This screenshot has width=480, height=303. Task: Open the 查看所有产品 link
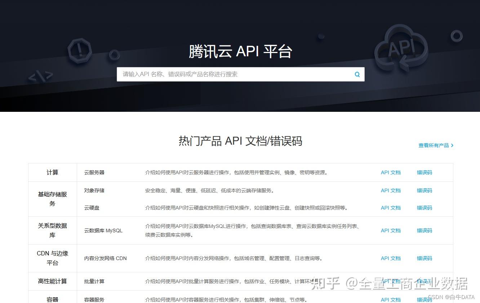point(434,145)
